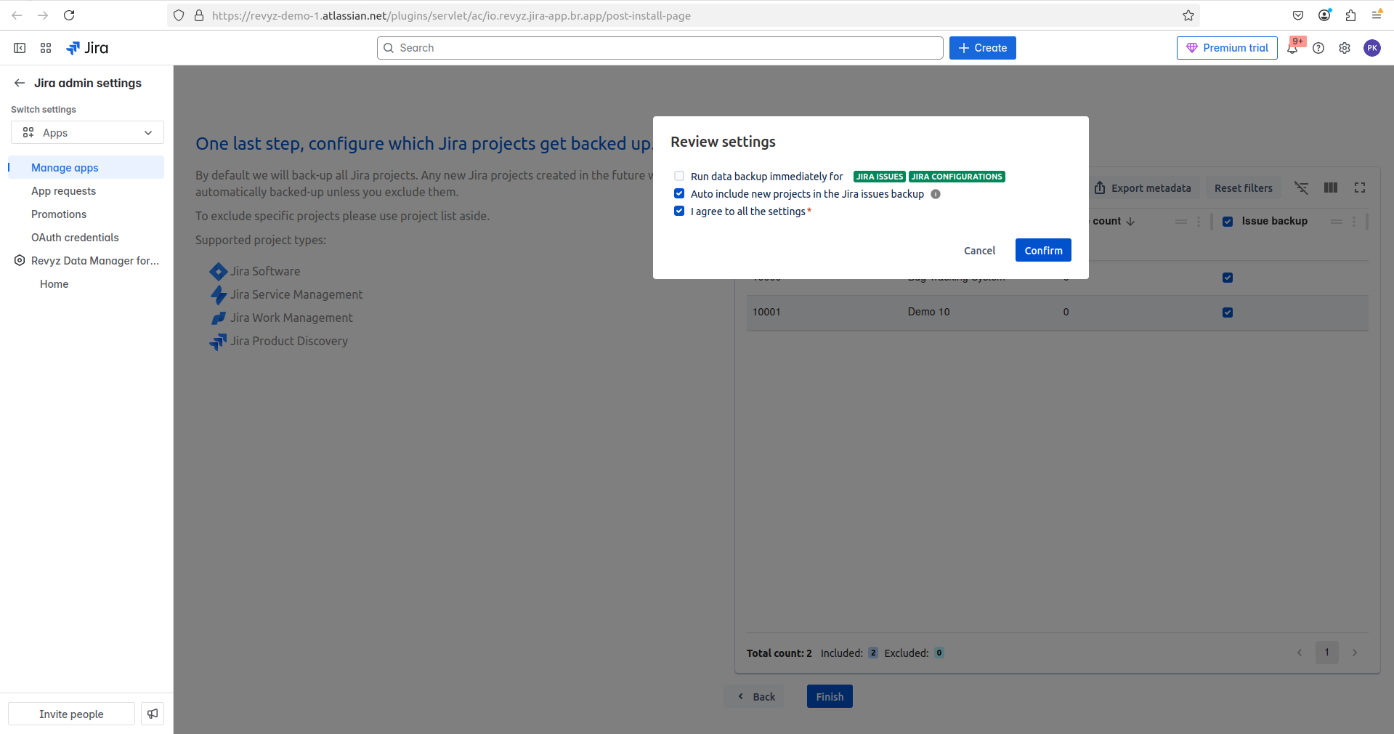Click the feedback megaphone icon
This screenshot has height=734, width=1394.
[x=153, y=714]
